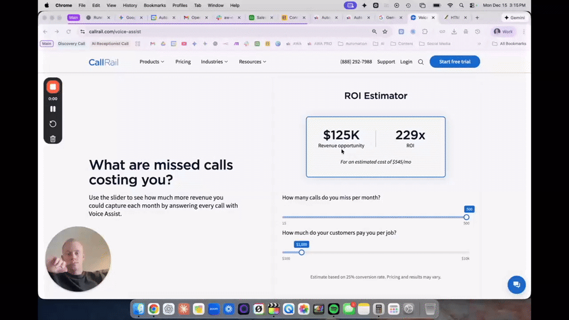
Task: Call the (888) 292-7988 phone link
Action: 356,62
